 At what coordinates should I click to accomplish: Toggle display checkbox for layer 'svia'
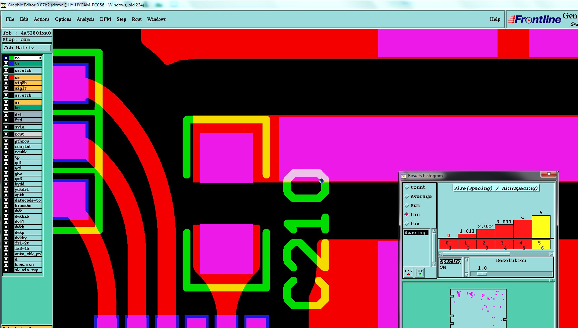(x=6, y=127)
